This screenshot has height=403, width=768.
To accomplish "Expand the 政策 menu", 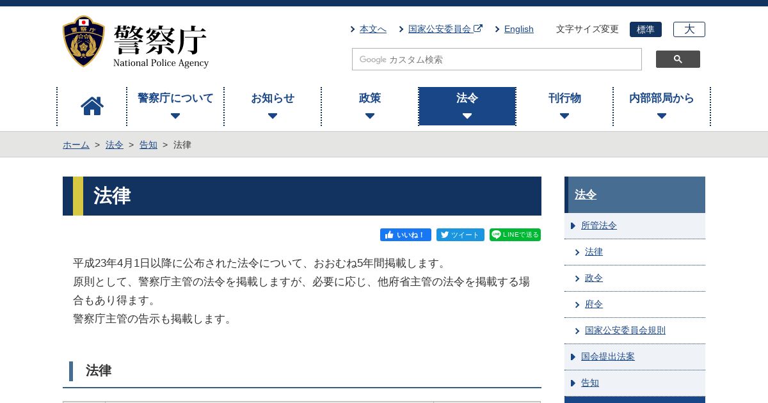I will pyautogui.click(x=370, y=106).
